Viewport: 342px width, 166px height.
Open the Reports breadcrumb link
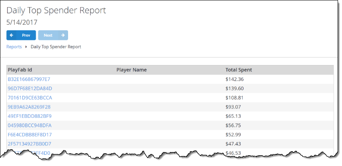[14, 47]
